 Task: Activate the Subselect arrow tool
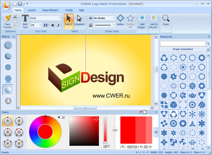[79, 20]
